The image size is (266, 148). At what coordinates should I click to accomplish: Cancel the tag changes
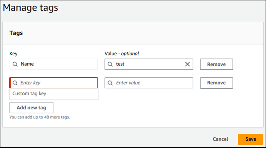tap(220, 139)
